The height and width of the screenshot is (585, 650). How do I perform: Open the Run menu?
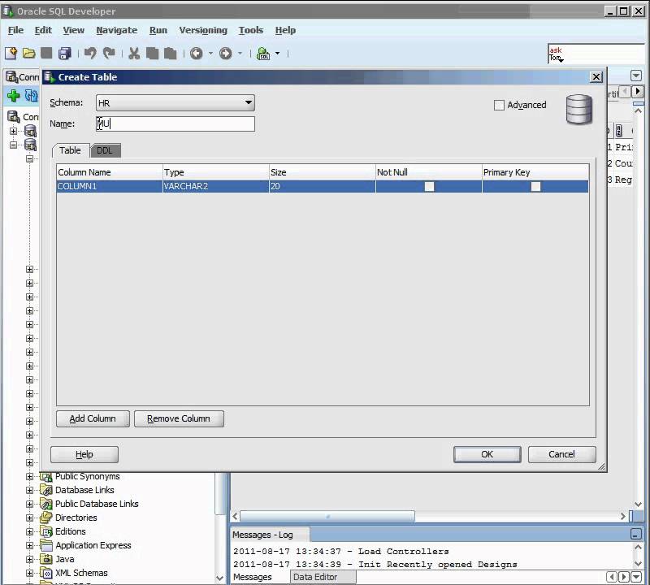coord(158,30)
